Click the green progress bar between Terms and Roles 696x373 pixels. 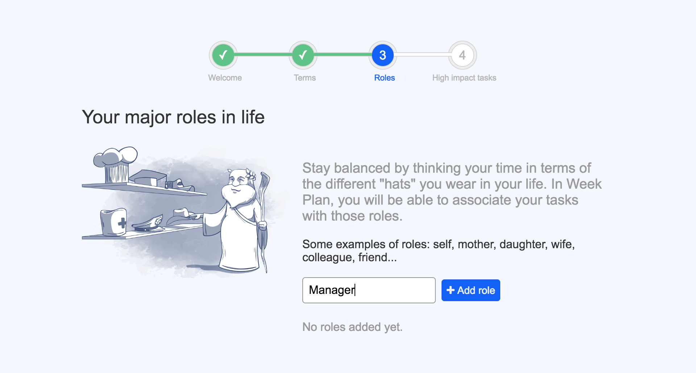343,55
